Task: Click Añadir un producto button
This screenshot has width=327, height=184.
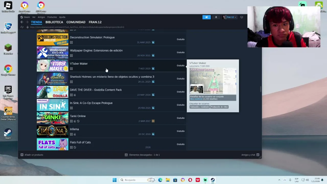Action: point(32,155)
